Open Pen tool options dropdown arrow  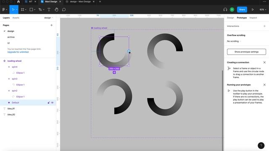44,10
